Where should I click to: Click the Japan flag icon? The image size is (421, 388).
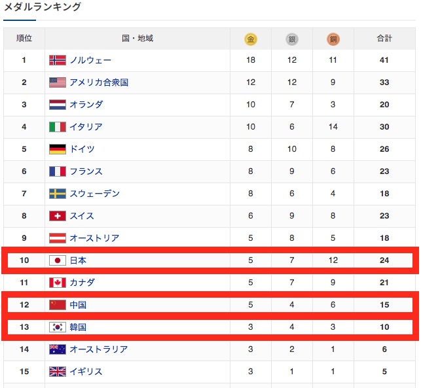(58, 260)
